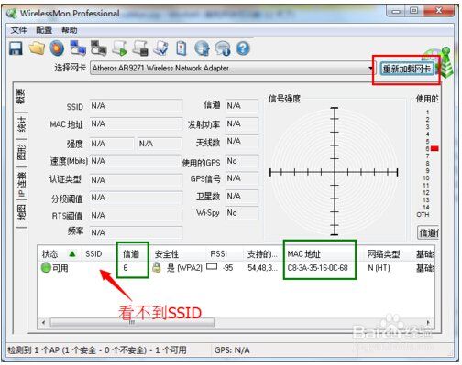The image size is (462, 365).
Task: Click the save floppy disk toolbar icon
Action: point(16,48)
